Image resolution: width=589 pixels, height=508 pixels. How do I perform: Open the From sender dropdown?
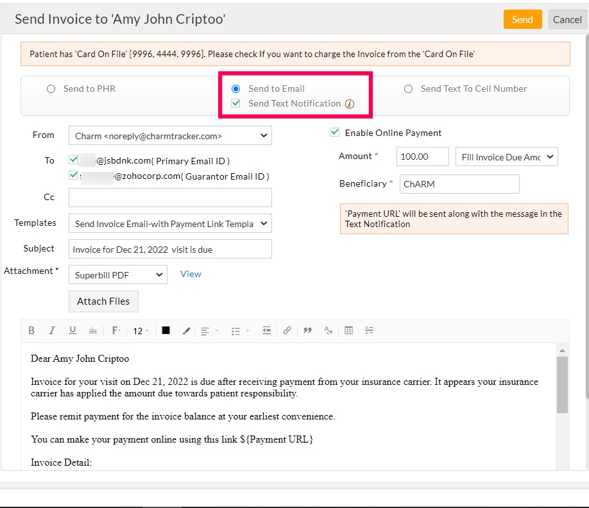[x=170, y=136]
